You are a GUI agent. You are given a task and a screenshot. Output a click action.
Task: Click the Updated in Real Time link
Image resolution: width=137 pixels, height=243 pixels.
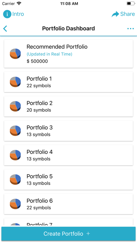point(49,54)
